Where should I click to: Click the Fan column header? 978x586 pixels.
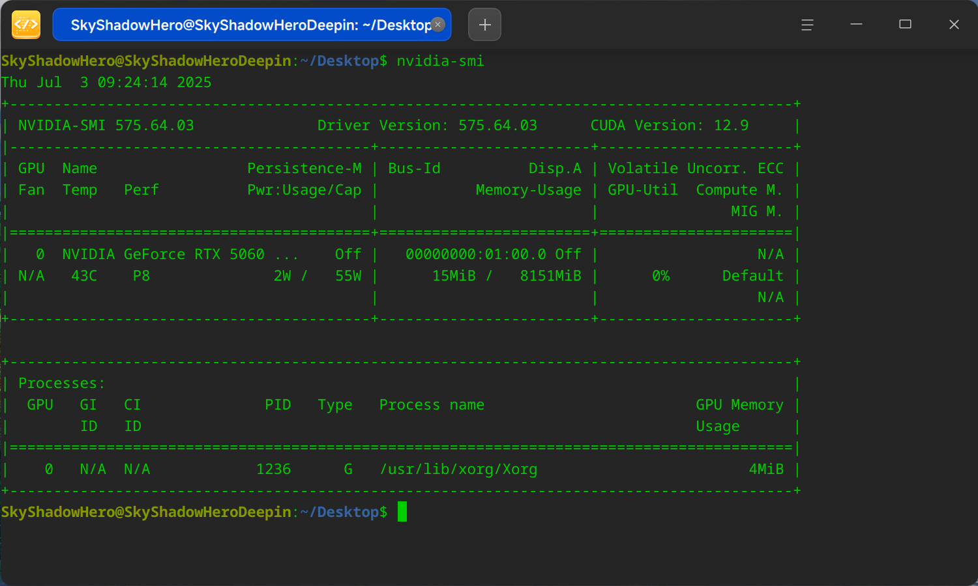pyautogui.click(x=31, y=190)
